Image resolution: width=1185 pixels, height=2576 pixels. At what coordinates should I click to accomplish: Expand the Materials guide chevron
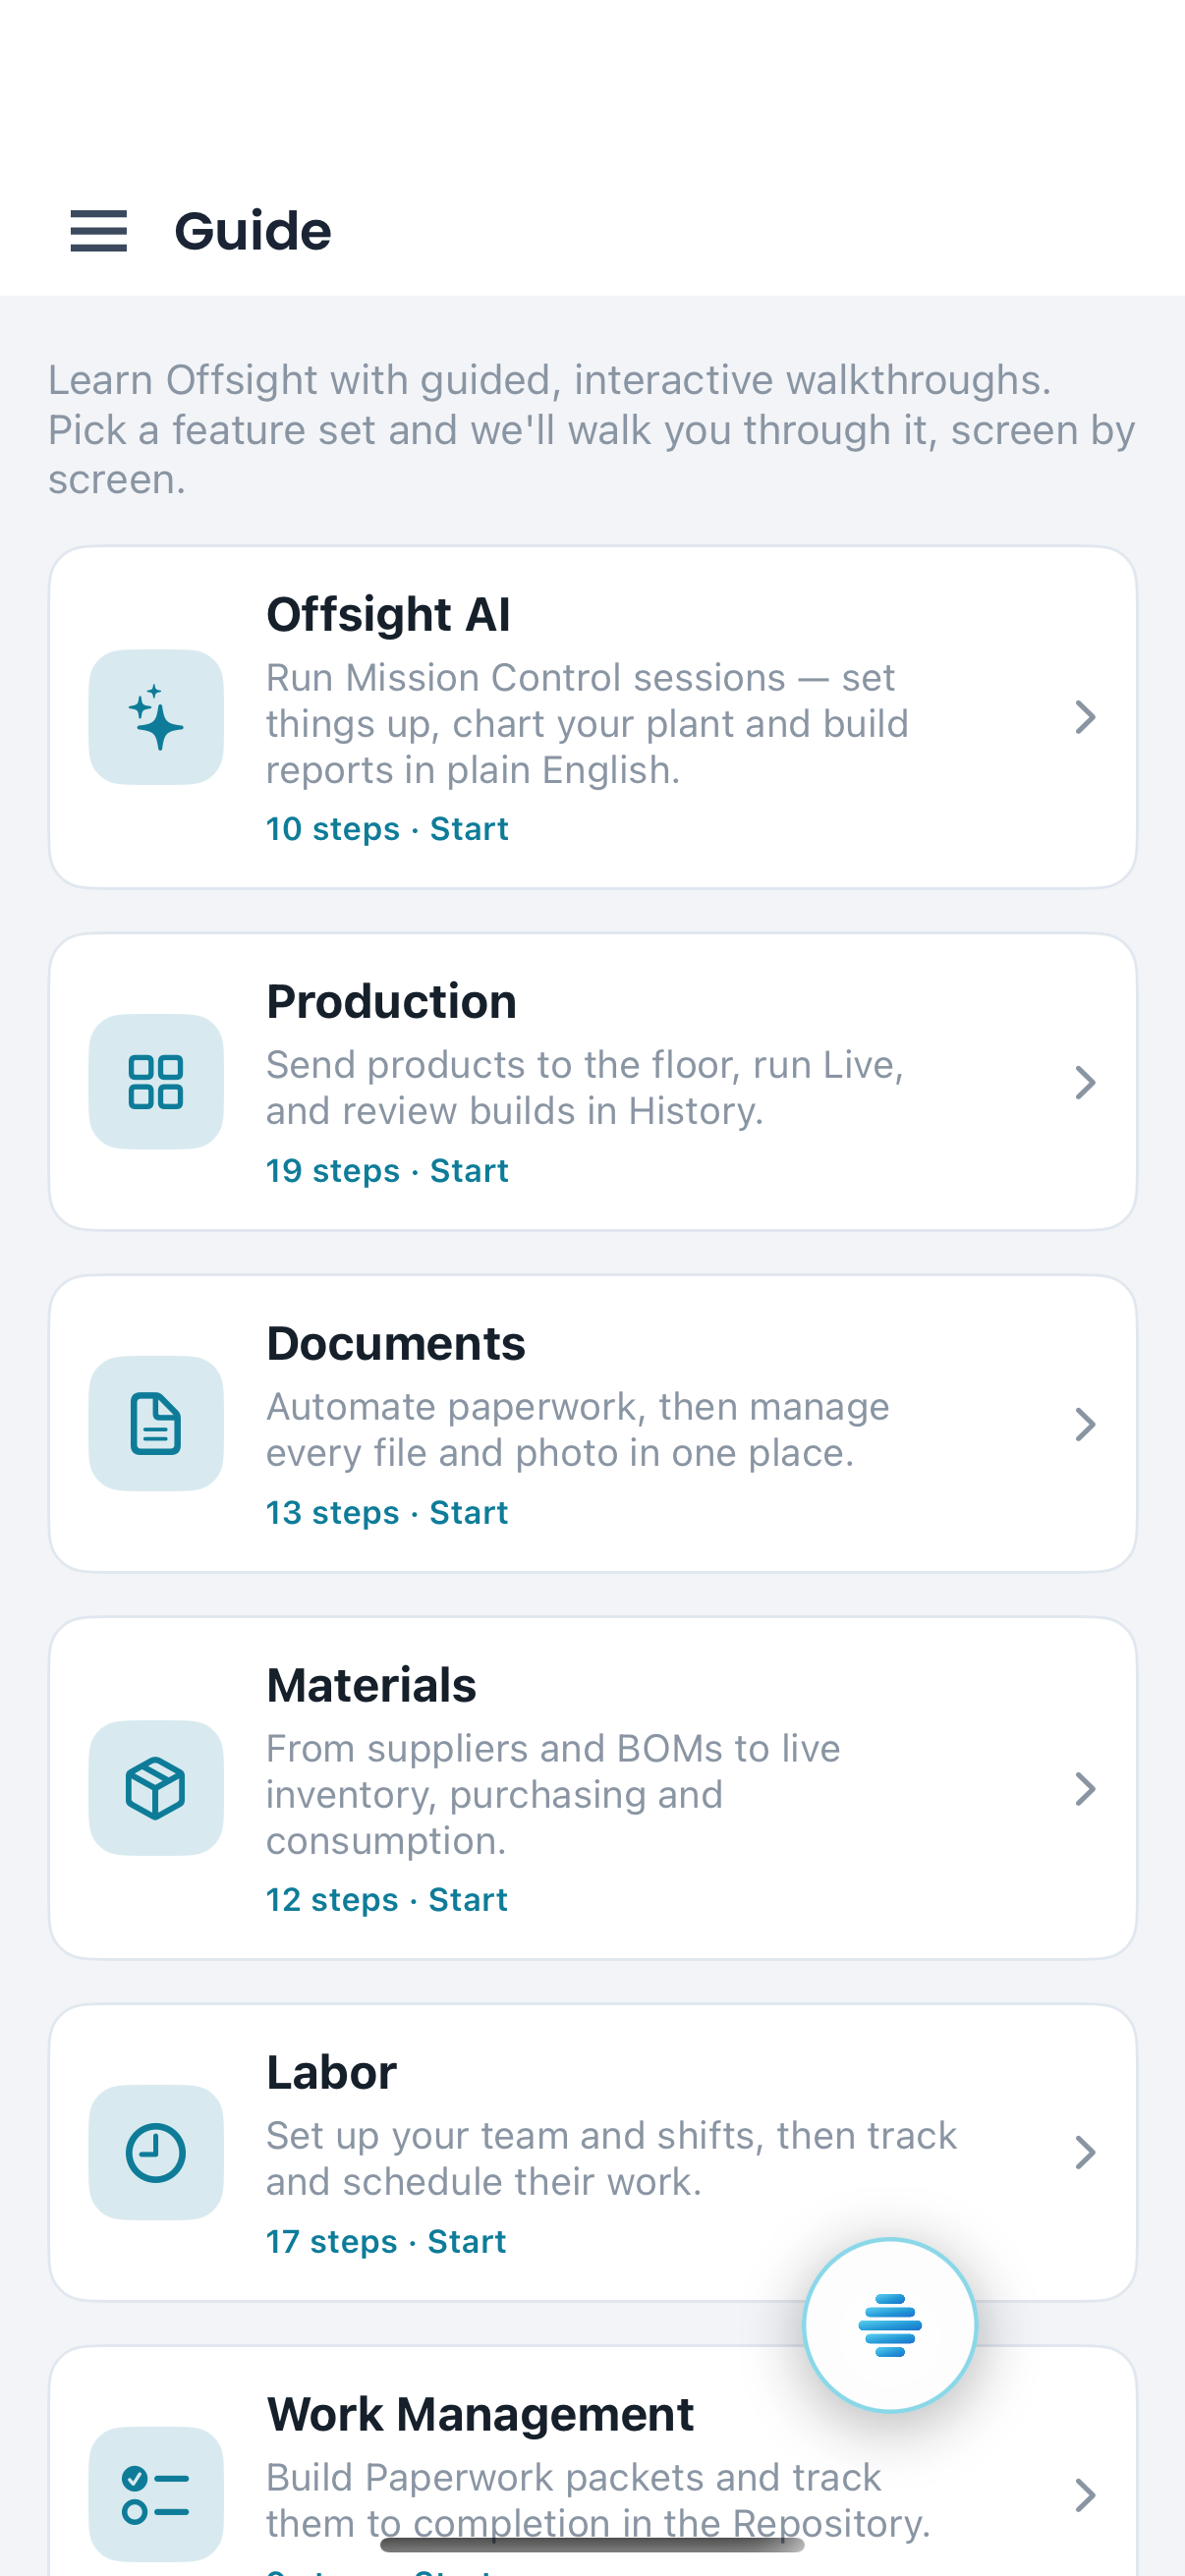pos(1085,1788)
